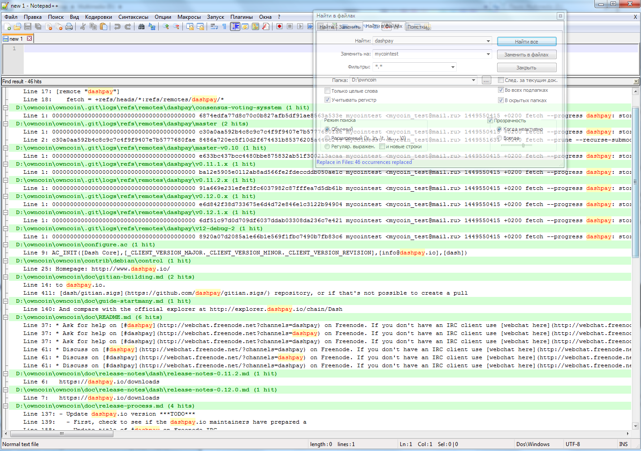
Task: Click the Paste clipboard icon
Action: [x=104, y=27]
